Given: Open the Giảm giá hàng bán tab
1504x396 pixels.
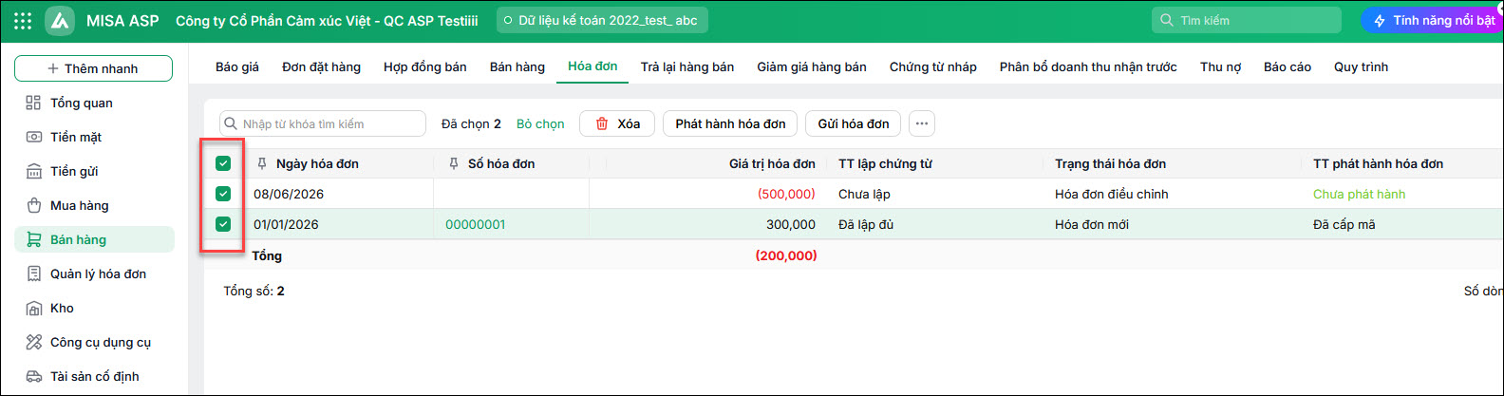Looking at the screenshot, I should coord(812,66).
